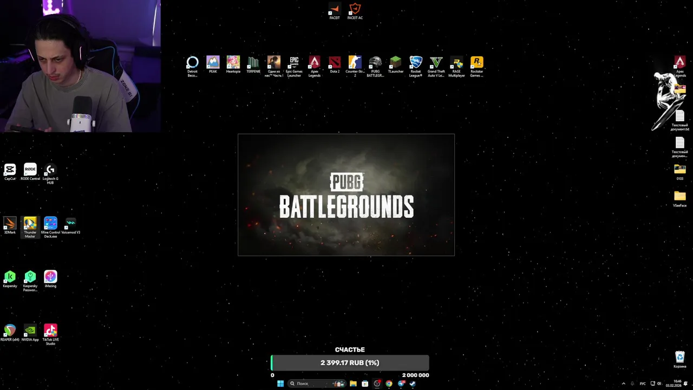Image resolution: width=693 pixels, height=390 pixels.
Task: Open the FACEIT desktop shortcut
Action: click(335, 11)
